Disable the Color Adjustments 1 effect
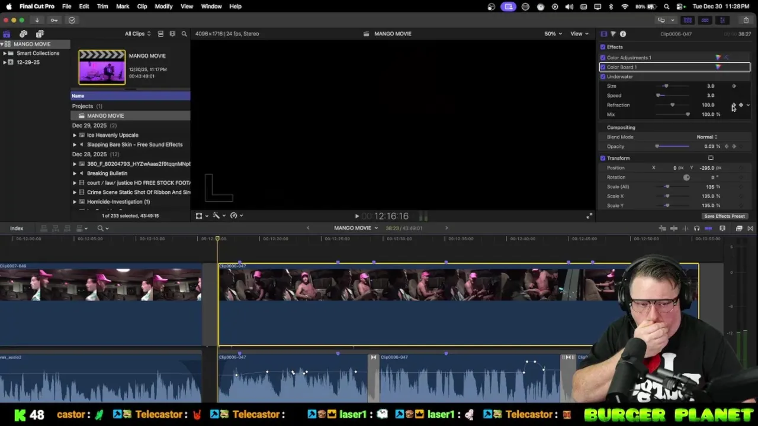 pyautogui.click(x=603, y=57)
